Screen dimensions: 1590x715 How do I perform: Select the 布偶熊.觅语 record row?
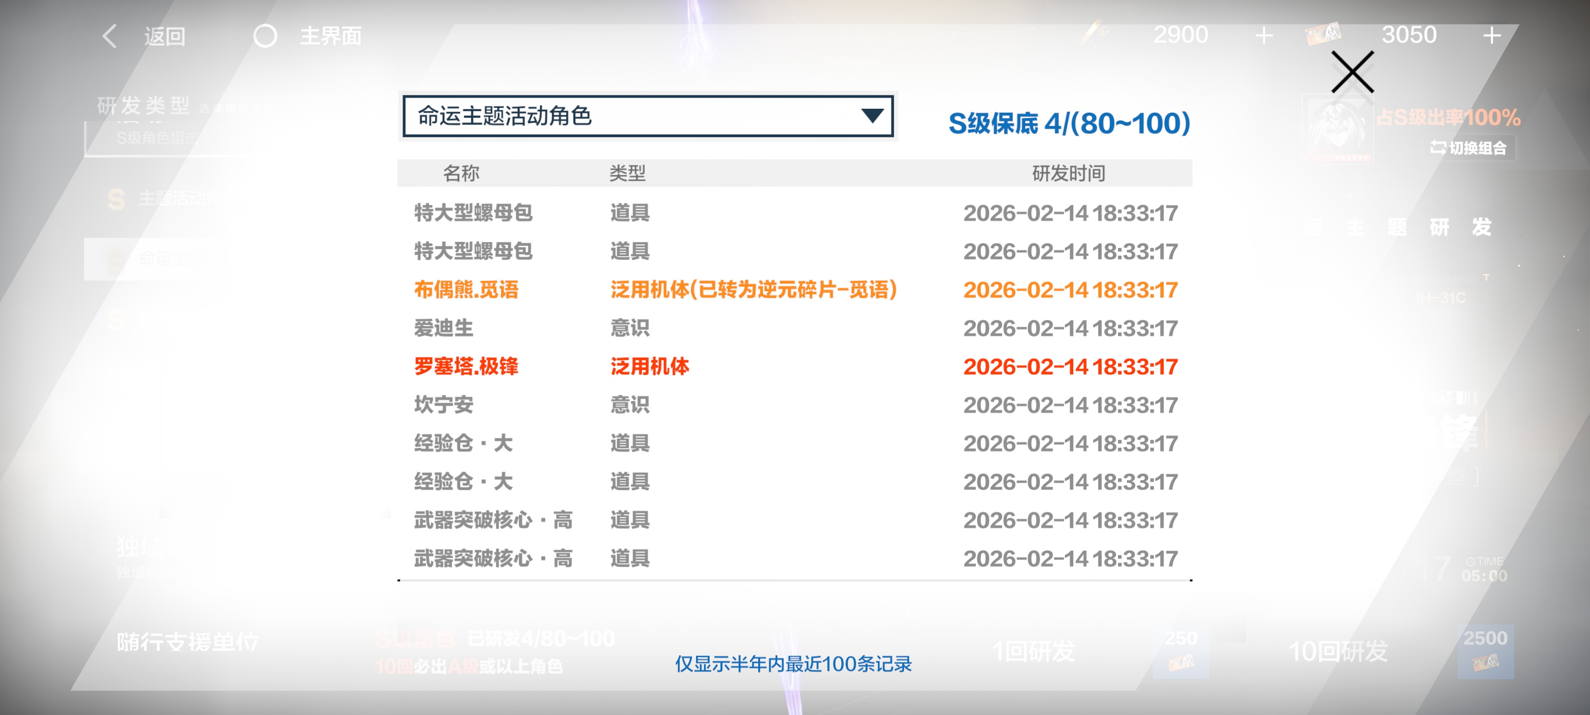point(795,290)
